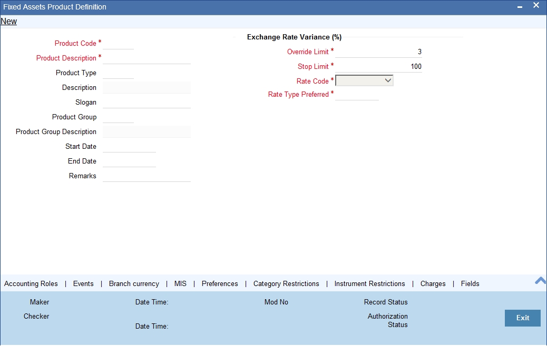The height and width of the screenshot is (346, 547).
Task: Click the Maker label
Action: 40,302
